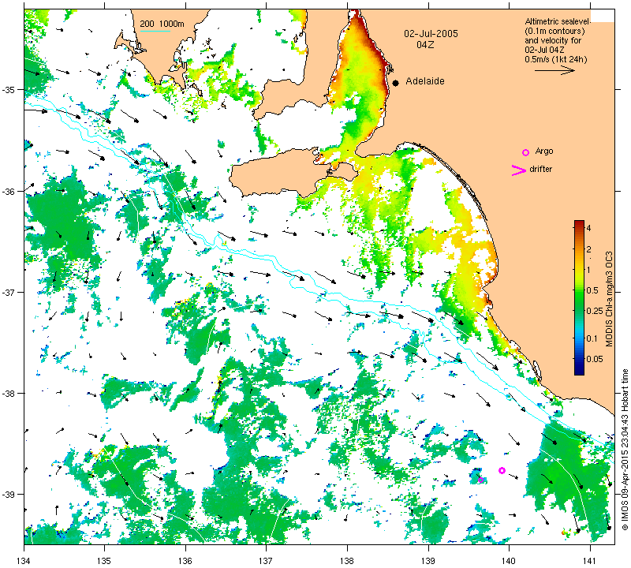This screenshot has width=631, height=568.
Task: Click colorbar tick label 0.05
Action: (595, 359)
